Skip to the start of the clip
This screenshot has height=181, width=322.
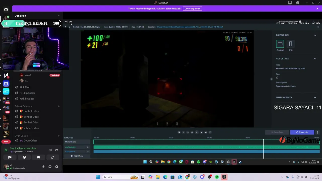(188, 132)
